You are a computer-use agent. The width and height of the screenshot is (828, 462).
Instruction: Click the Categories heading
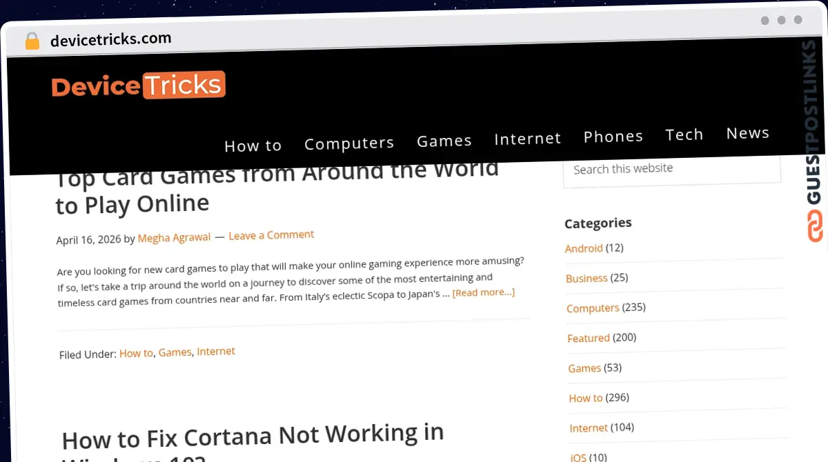[598, 223]
